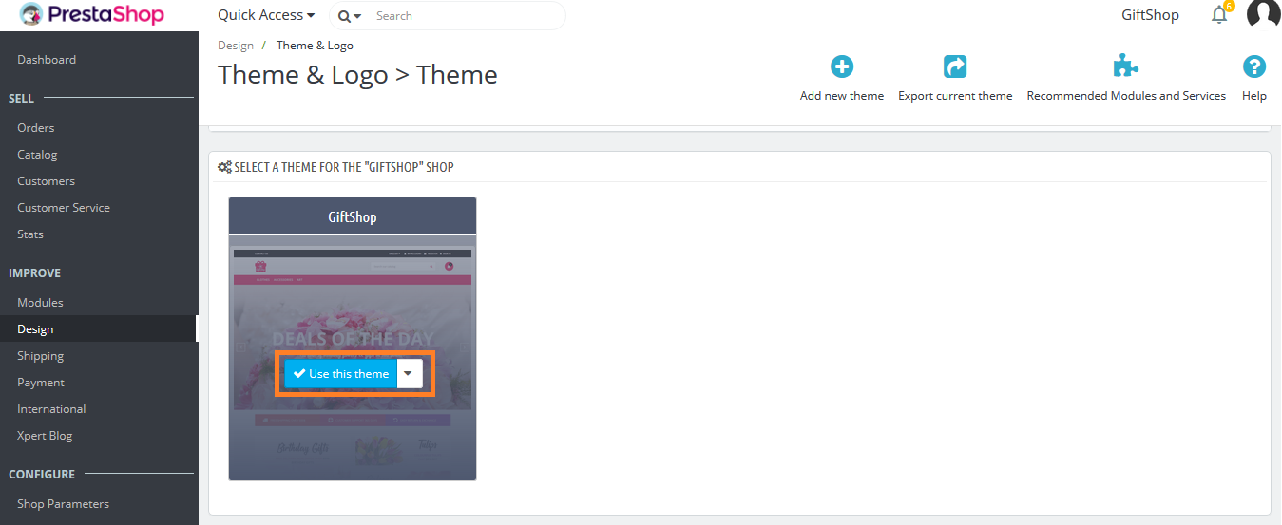Viewport: 1282px width, 525px height.
Task: Open the Quick Access dropdown
Action: [x=266, y=15]
